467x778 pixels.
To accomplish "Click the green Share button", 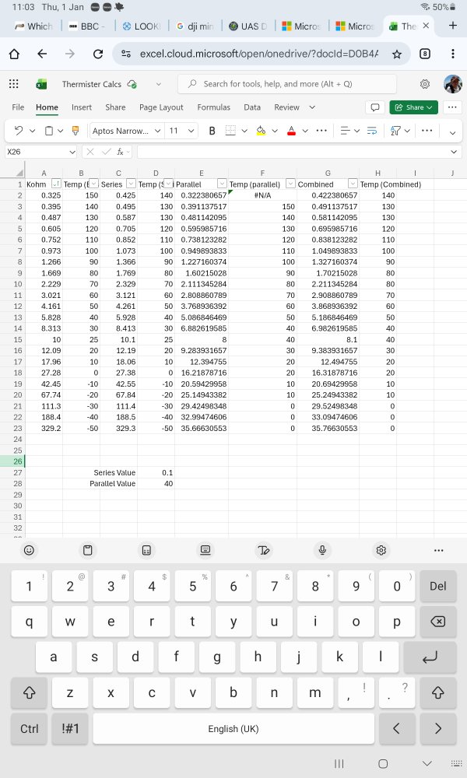I will click(413, 107).
